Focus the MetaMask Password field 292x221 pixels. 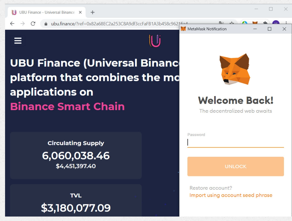point(236,142)
